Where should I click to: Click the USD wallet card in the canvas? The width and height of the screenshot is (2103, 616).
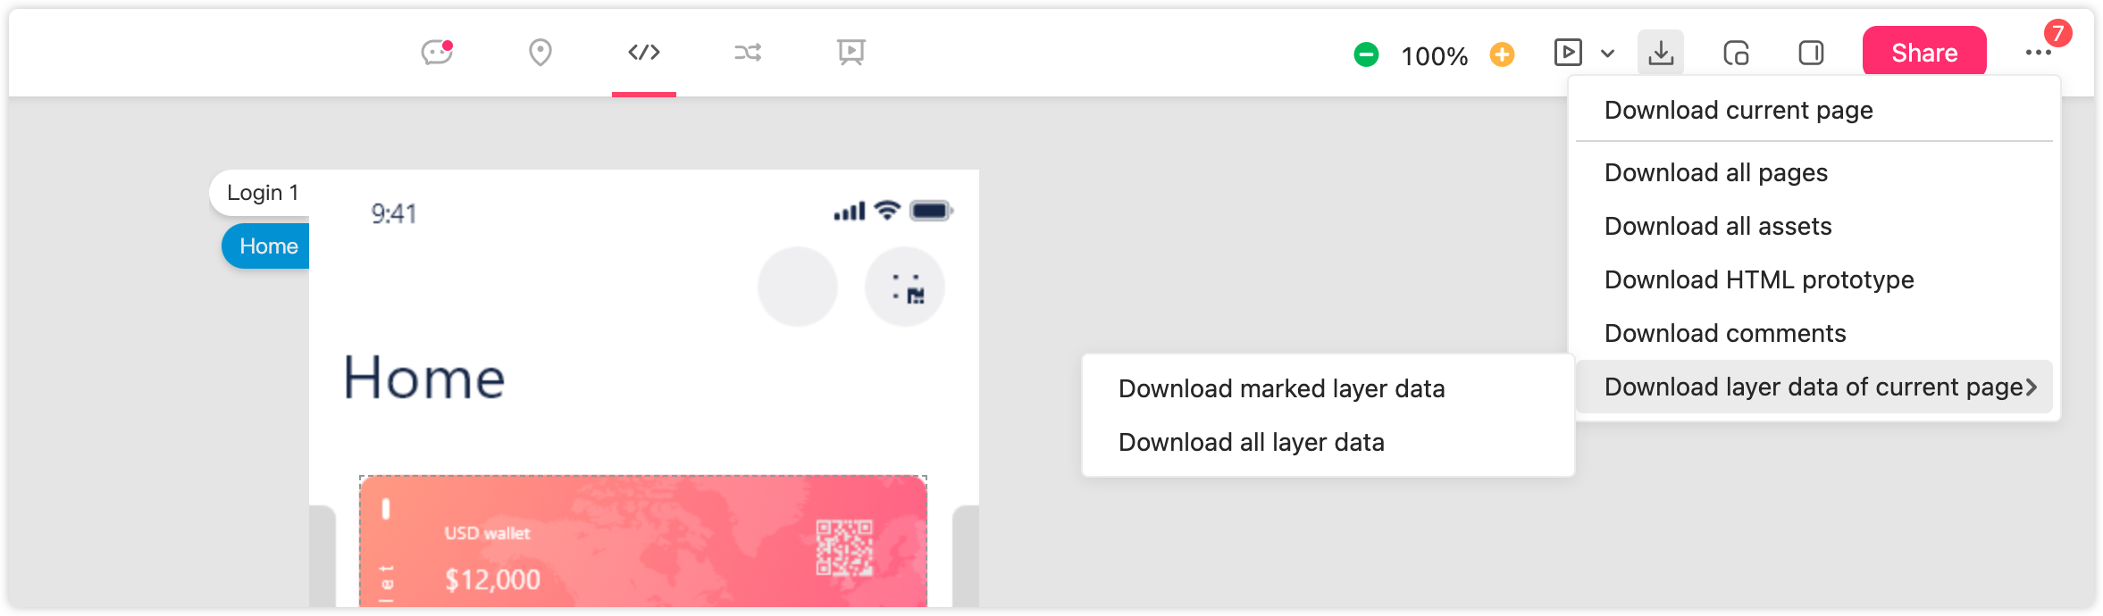[643, 543]
